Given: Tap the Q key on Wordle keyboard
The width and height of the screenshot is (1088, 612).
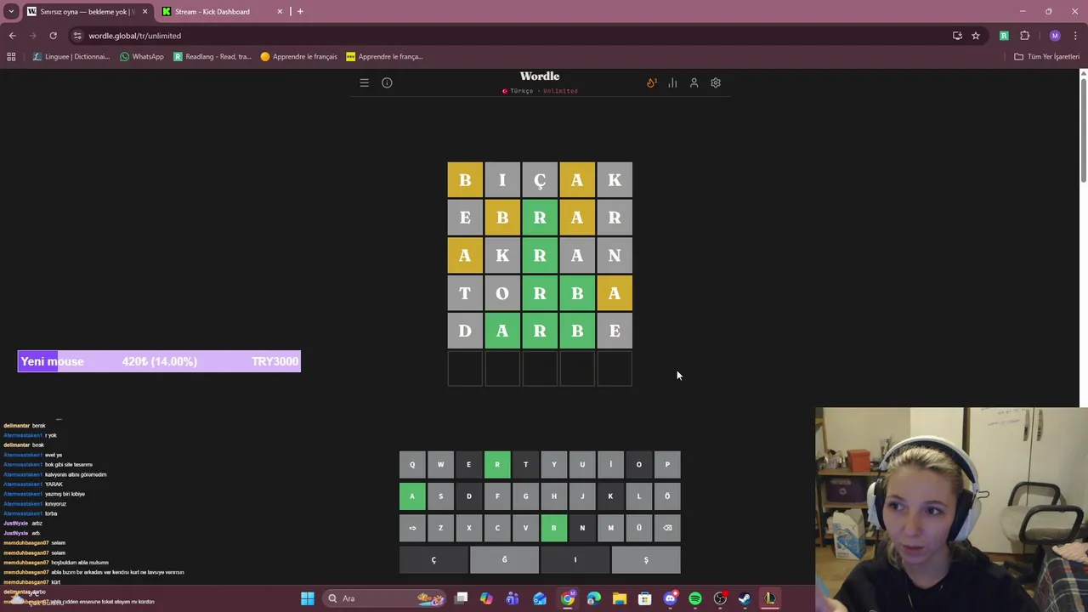Looking at the screenshot, I should tap(412, 464).
